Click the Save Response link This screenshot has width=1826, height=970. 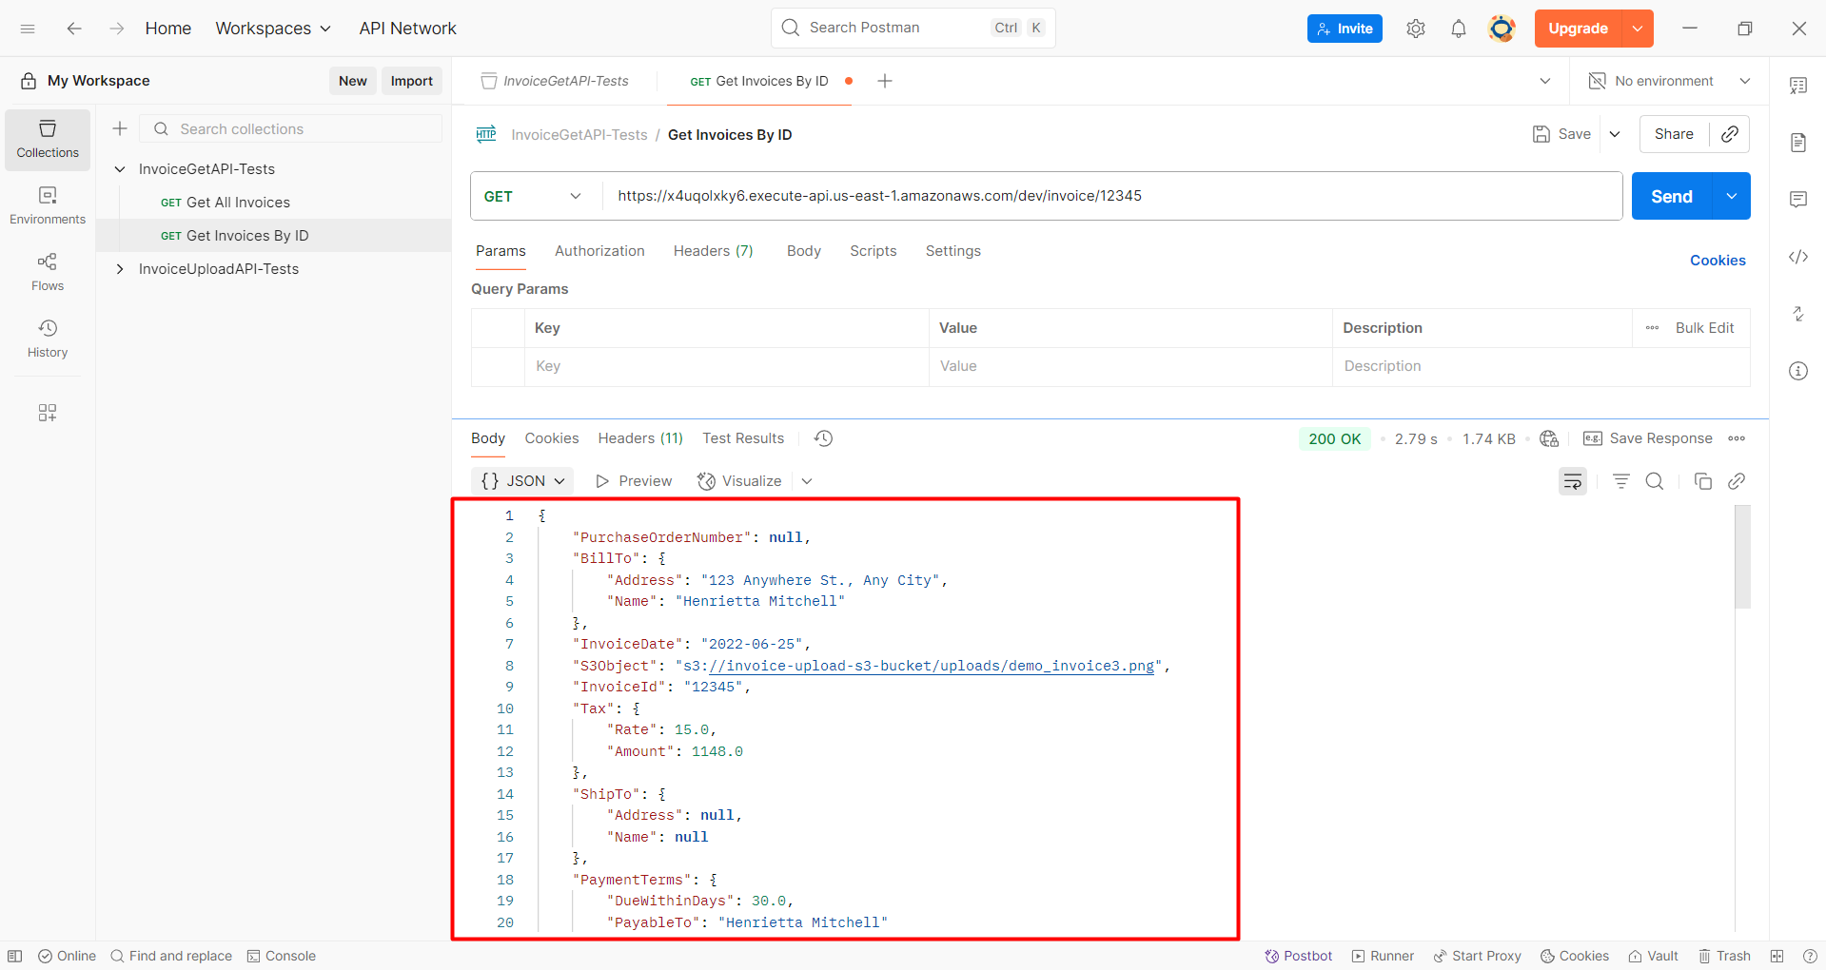(x=1659, y=438)
